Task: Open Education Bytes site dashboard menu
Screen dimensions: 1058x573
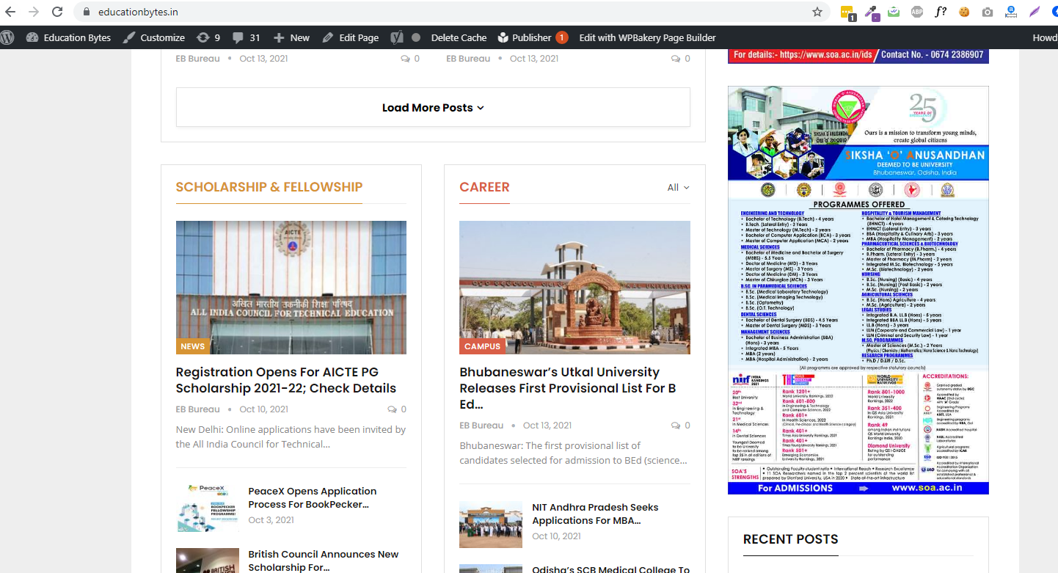Action: (x=68, y=37)
